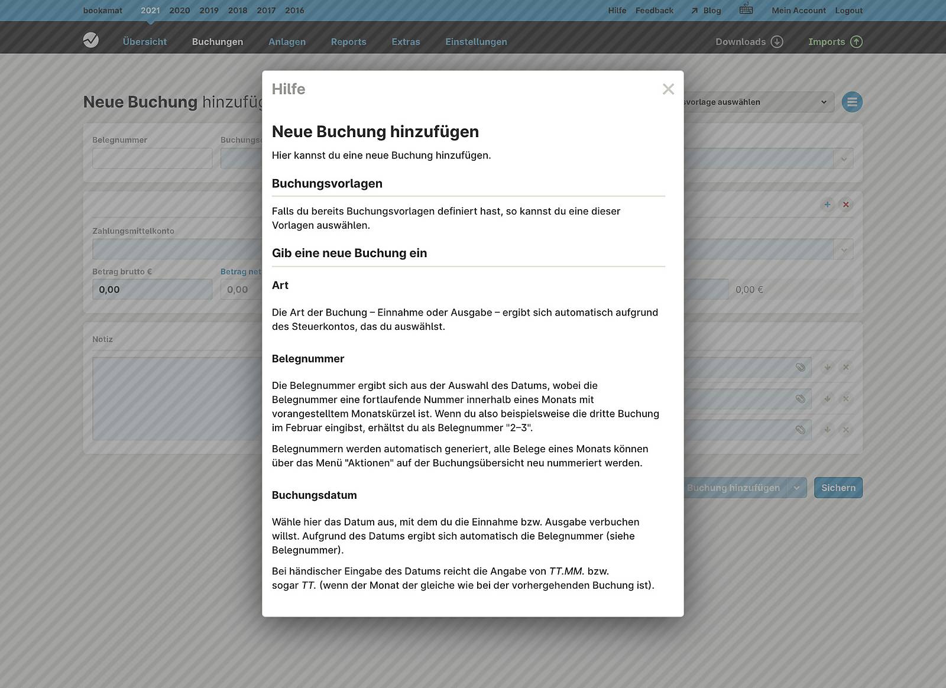Delete the third attachment row

tap(845, 430)
